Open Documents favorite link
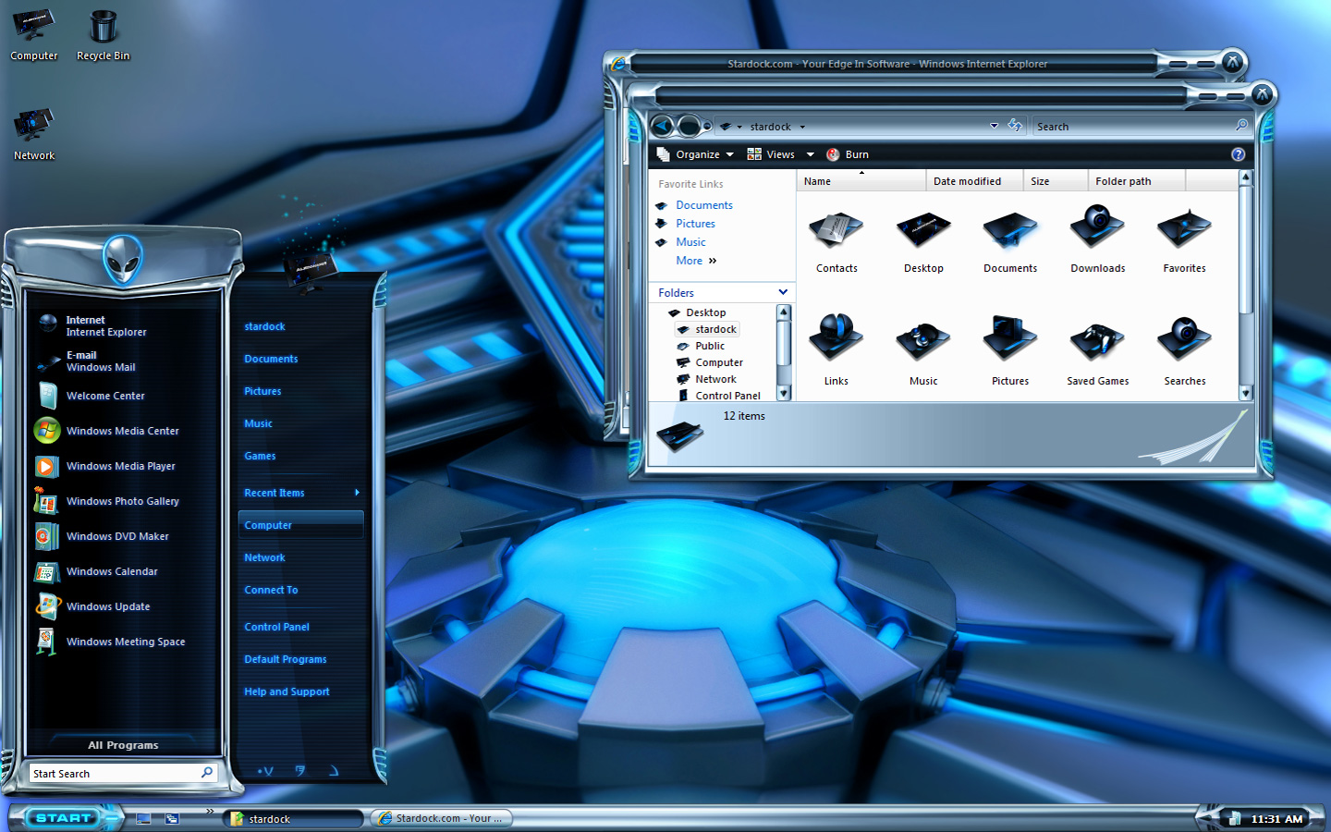 coord(704,205)
